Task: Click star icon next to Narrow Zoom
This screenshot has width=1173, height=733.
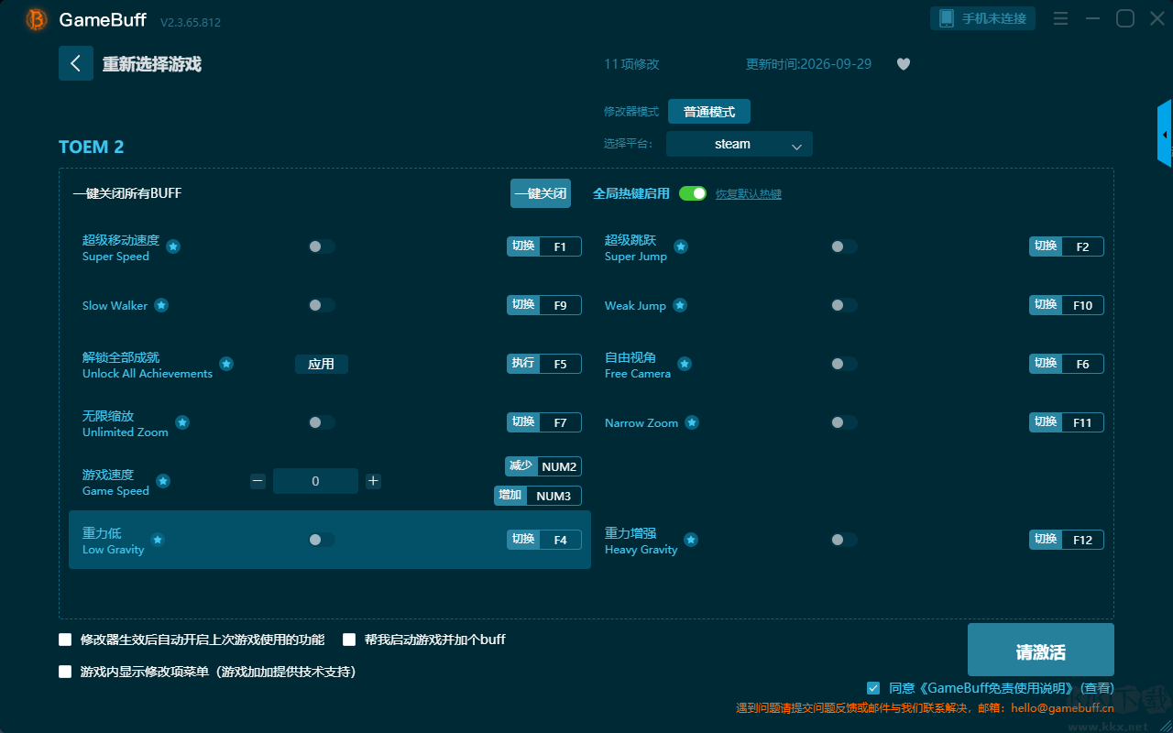Action: coord(692,422)
